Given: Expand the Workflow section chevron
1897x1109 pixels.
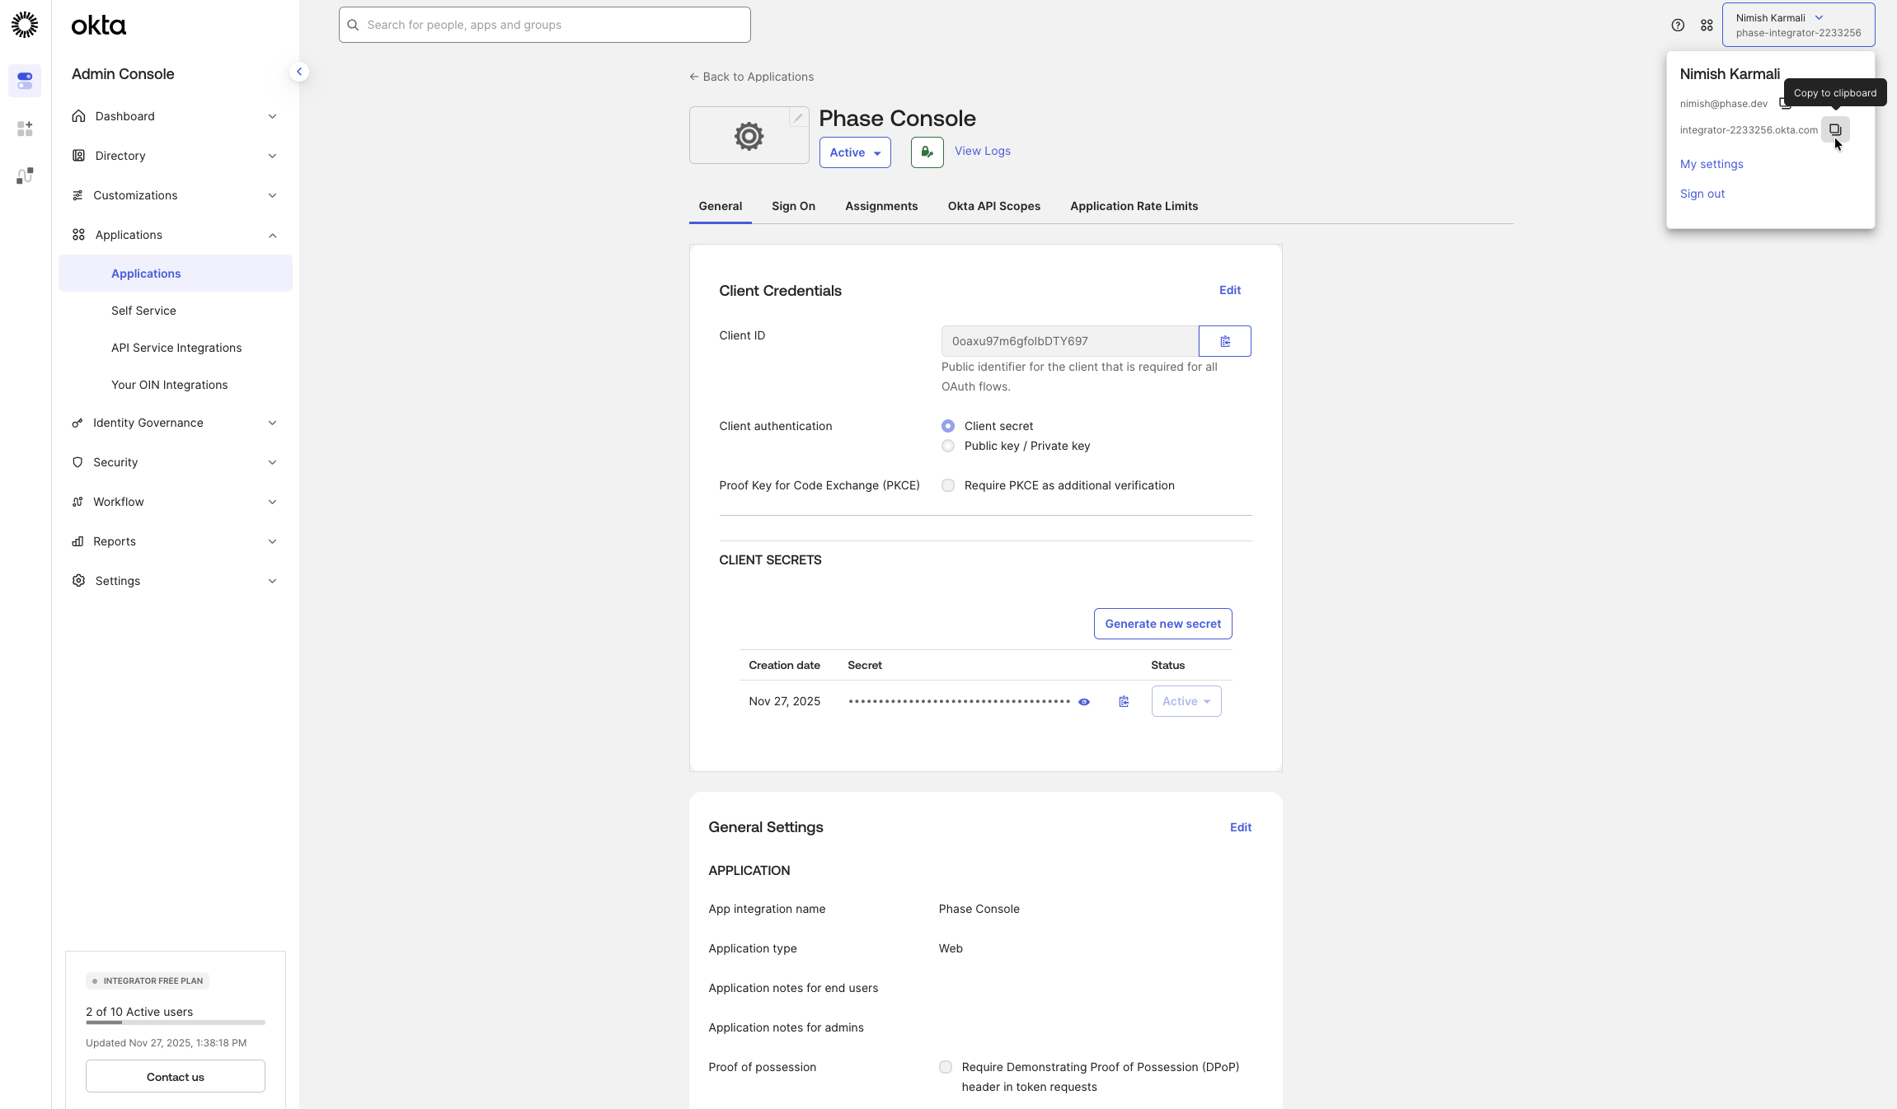Looking at the screenshot, I should (272, 502).
